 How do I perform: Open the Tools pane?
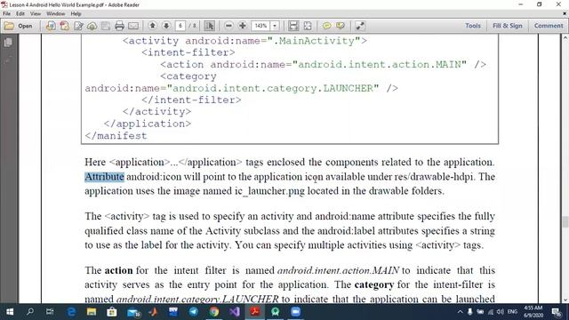473,26
